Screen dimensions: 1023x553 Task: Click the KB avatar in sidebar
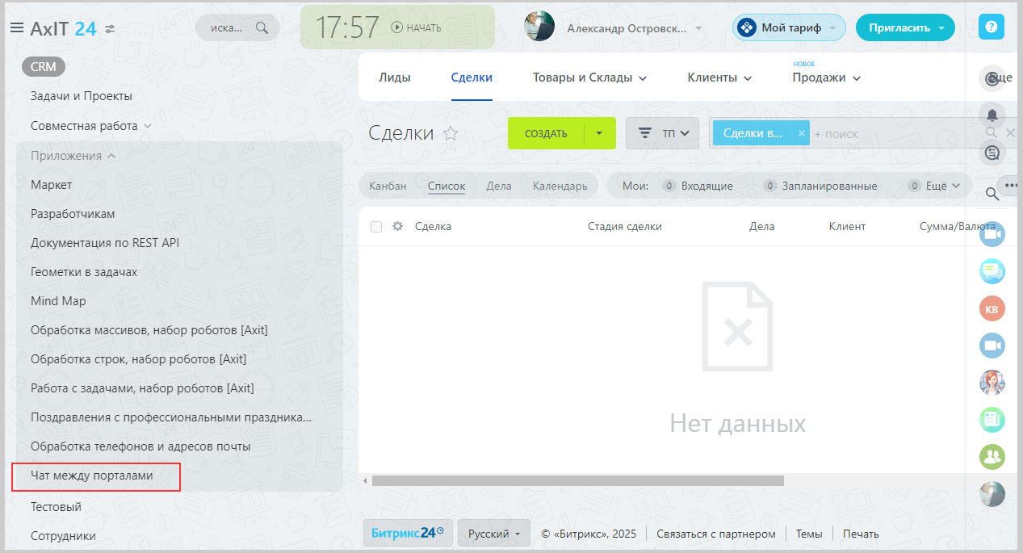pos(992,308)
